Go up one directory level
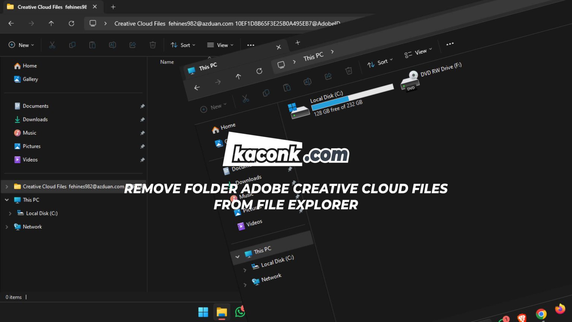This screenshot has height=322, width=572. point(51,23)
